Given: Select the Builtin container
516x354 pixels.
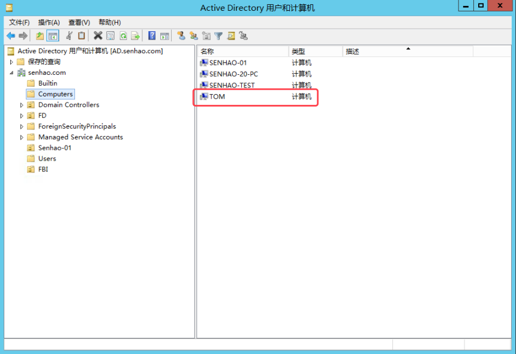Looking at the screenshot, I should (x=48, y=83).
